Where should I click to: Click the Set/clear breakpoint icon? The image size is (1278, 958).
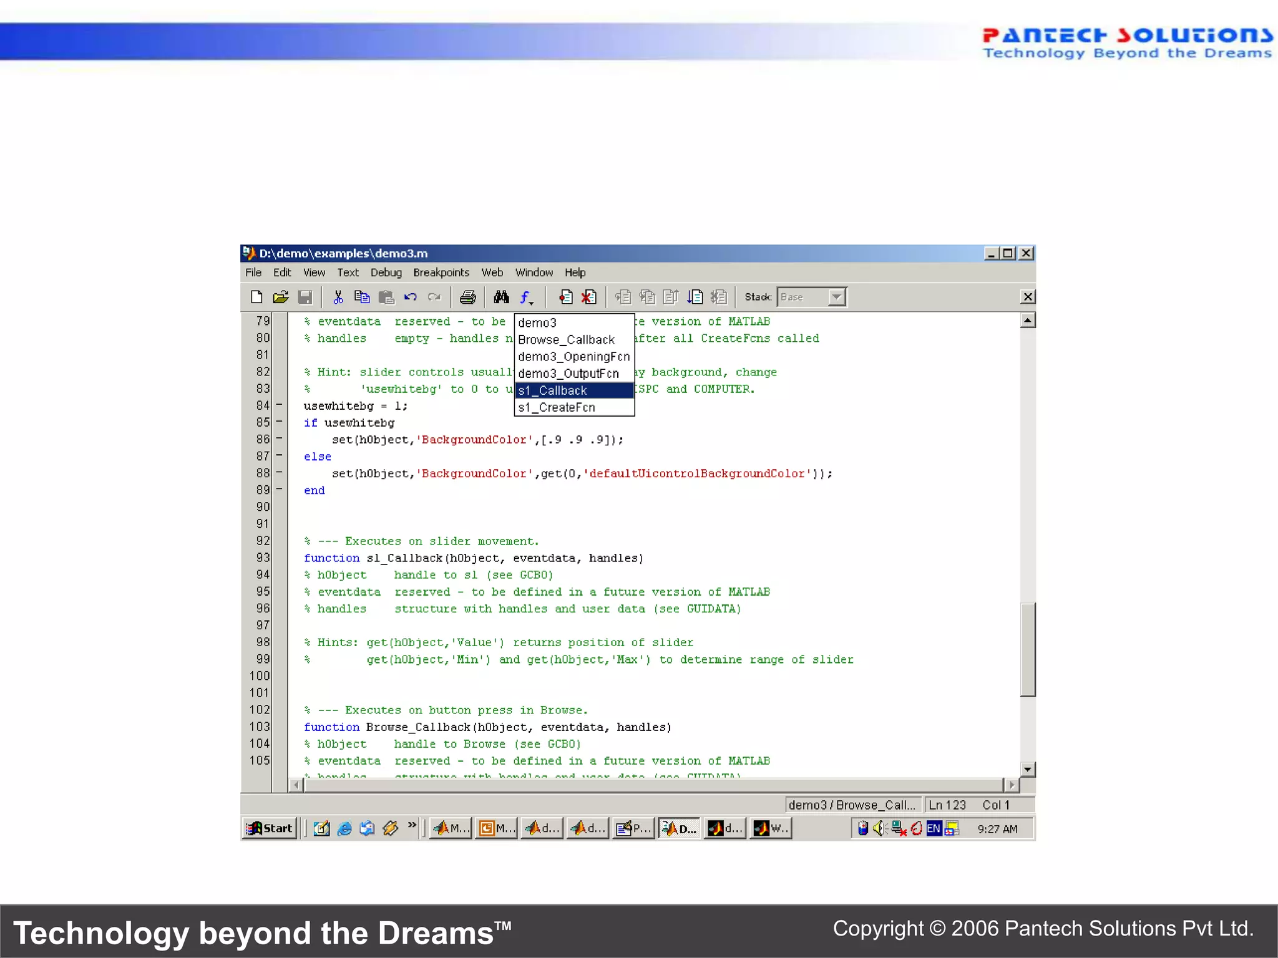coord(565,298)
